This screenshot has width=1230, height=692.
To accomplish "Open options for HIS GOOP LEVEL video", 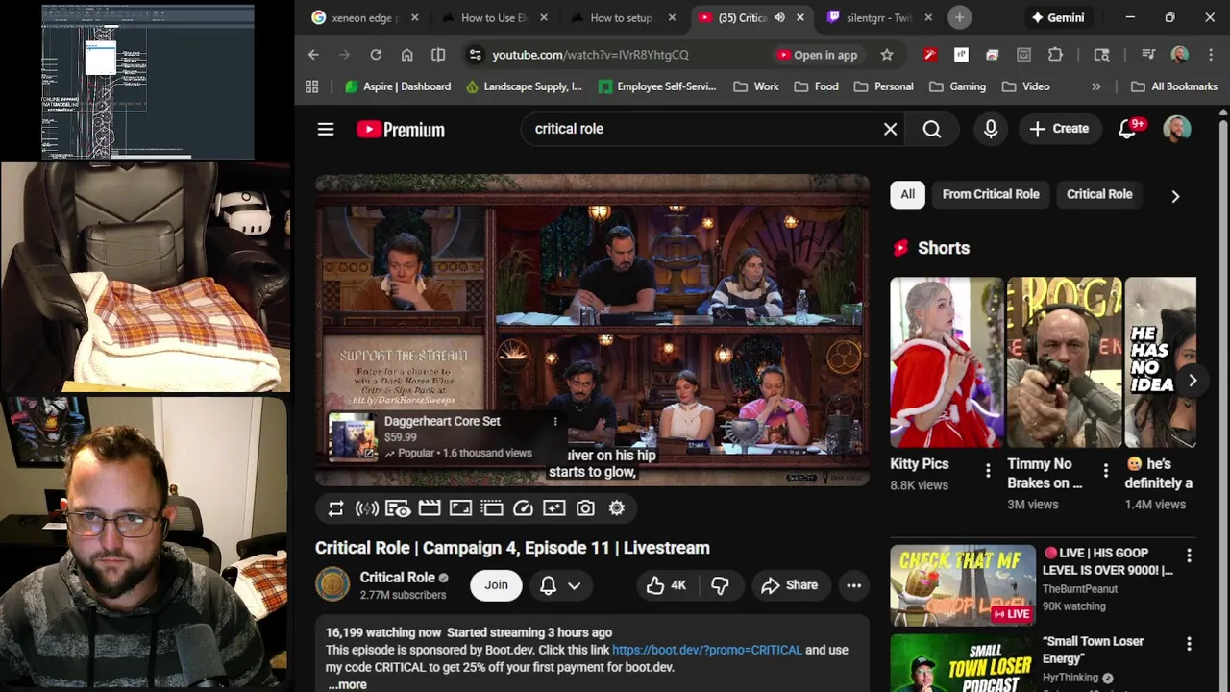I will pos(1189,556).
